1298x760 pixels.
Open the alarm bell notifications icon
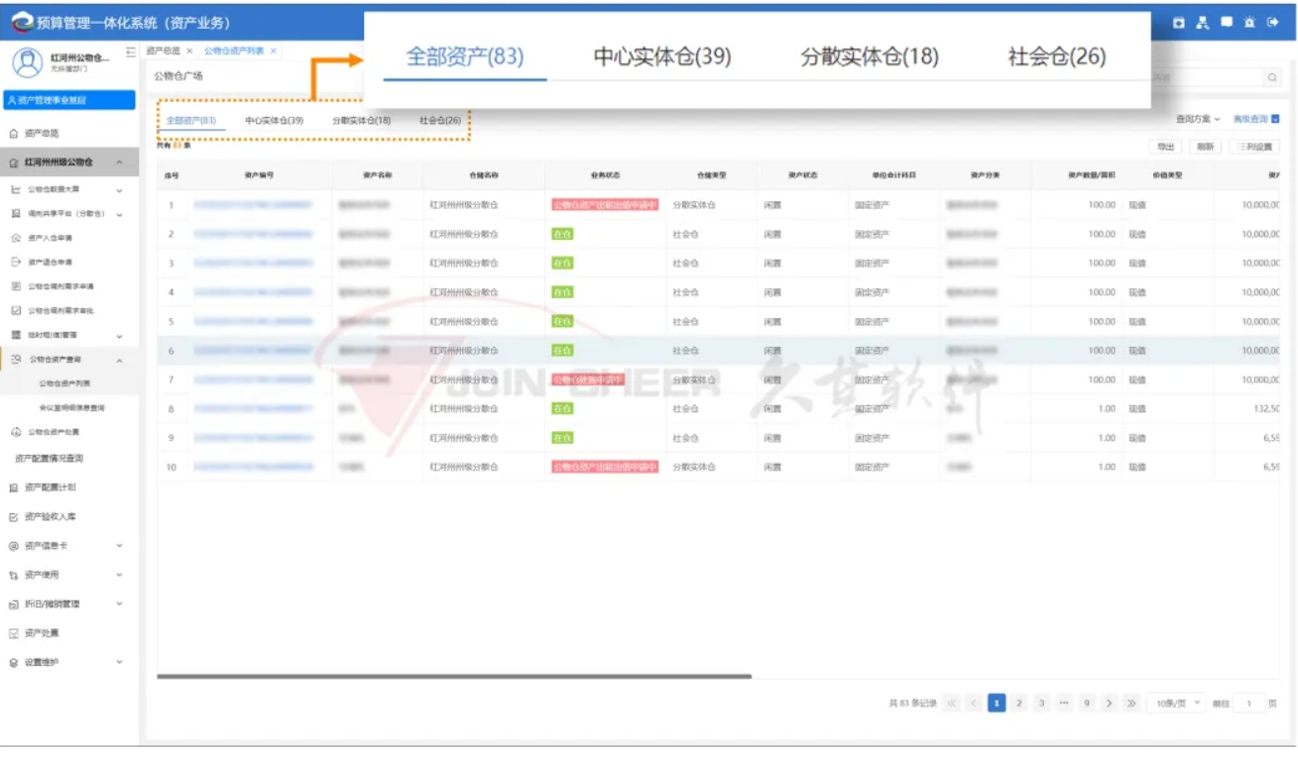[1249, 22]
